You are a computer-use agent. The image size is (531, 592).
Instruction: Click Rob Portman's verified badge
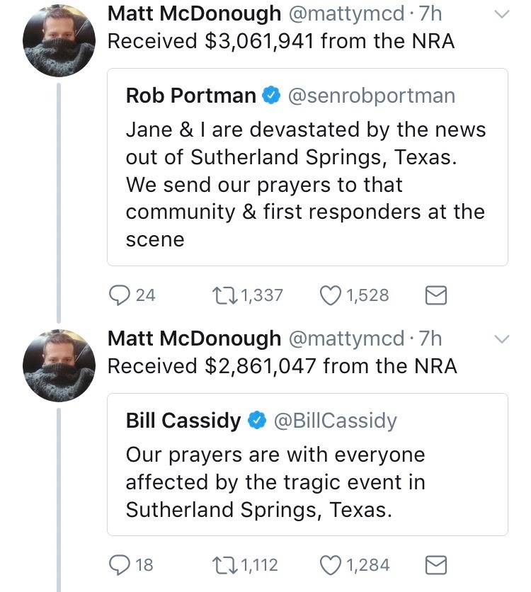point(270,96)
